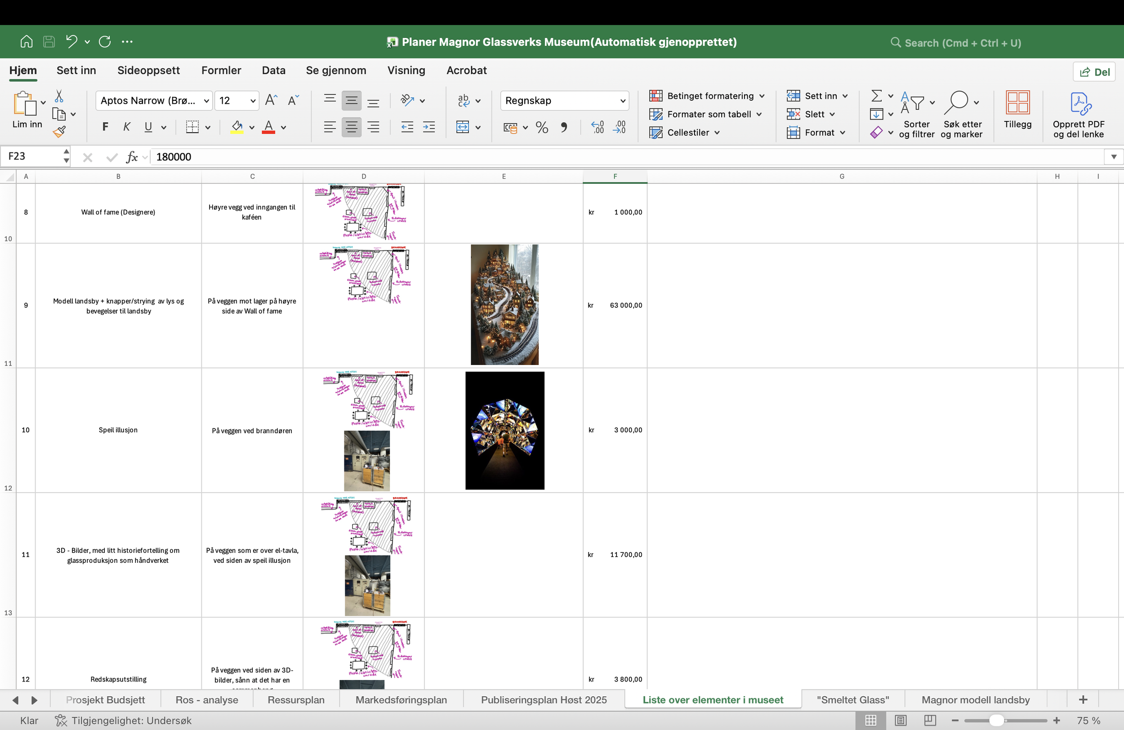This screenshot has width=1124, height=730.
Task: Click the Cut scissors icon
Action: coord(59,96)
